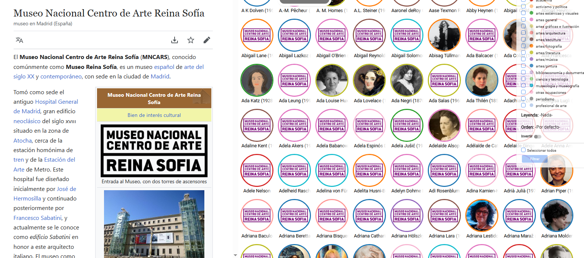This screenshot has height=258, width=584.
Task: Open the 'contemporáneo' link
Action: click(x=61, y=76)
